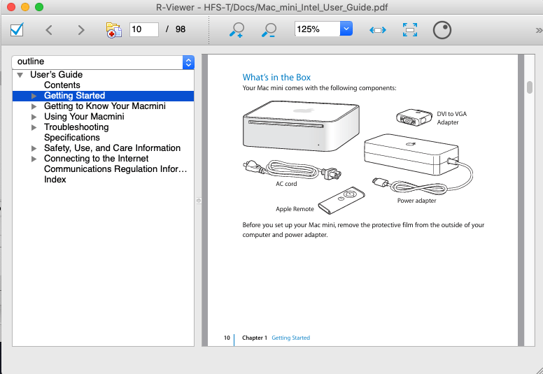Click the page number field showing 10
The height and width of the screenshot is (374, 543).
(x=143, y=29)
